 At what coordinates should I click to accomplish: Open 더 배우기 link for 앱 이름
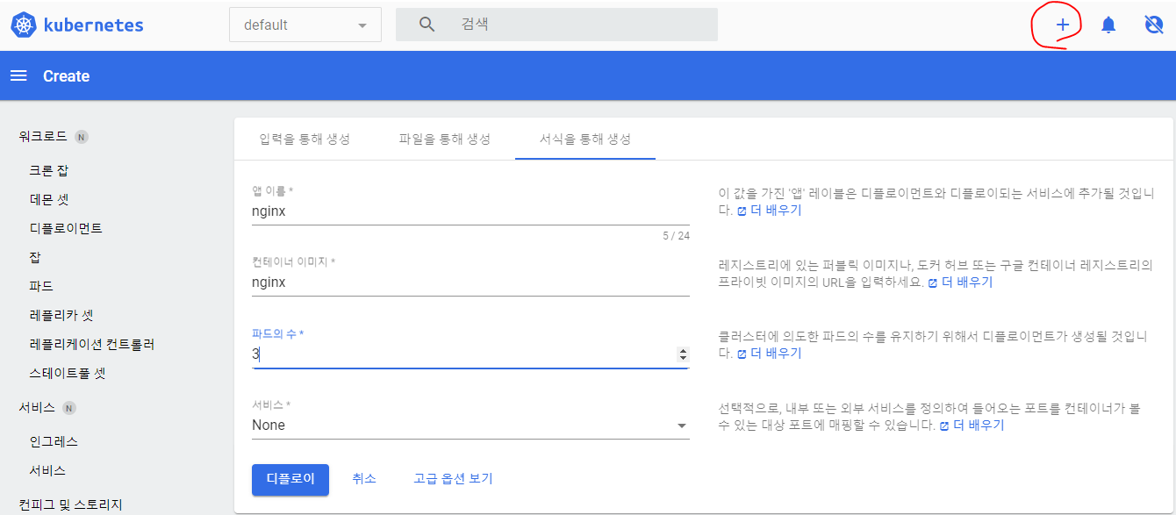pyautogui.click(x=776, y=211)
